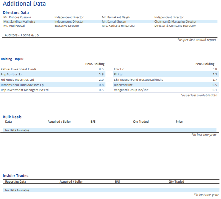
Task: Click the No Data Available row in Insider Trades
Action: click(x=17, y=190)
